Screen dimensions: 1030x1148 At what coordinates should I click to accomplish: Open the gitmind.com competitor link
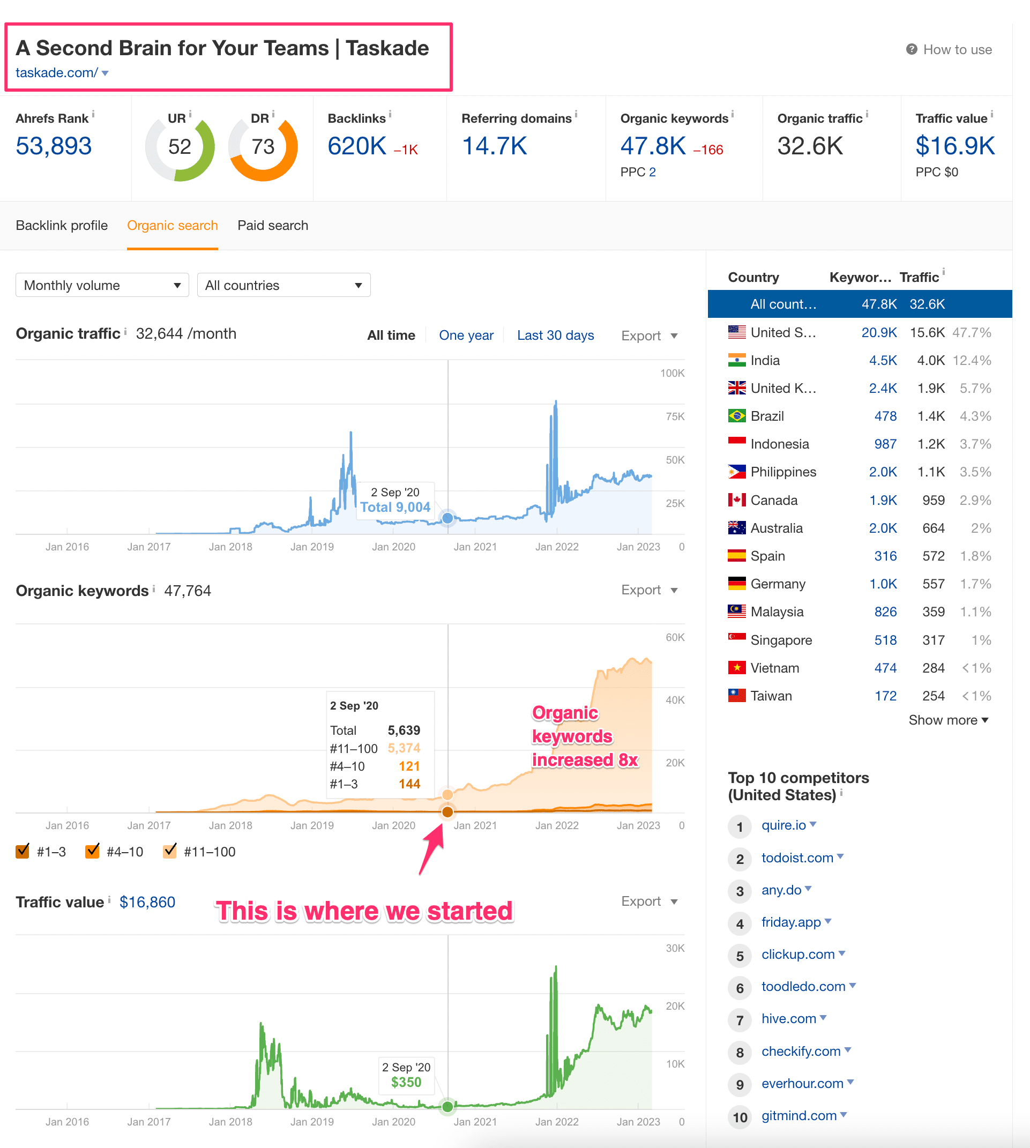tap(798, 1115)
